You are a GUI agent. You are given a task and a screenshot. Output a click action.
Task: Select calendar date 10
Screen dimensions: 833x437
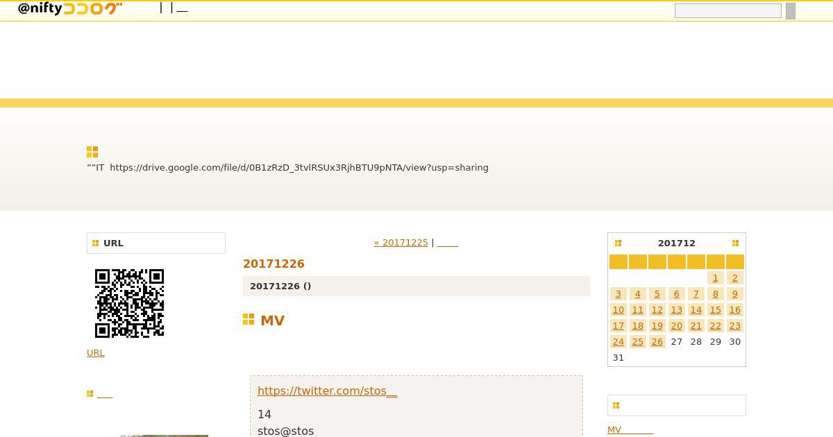click(618, 309)
